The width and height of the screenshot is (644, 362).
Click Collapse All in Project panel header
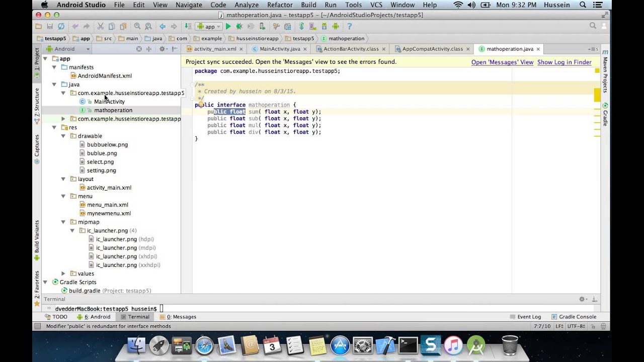click(x=148, y=49)
